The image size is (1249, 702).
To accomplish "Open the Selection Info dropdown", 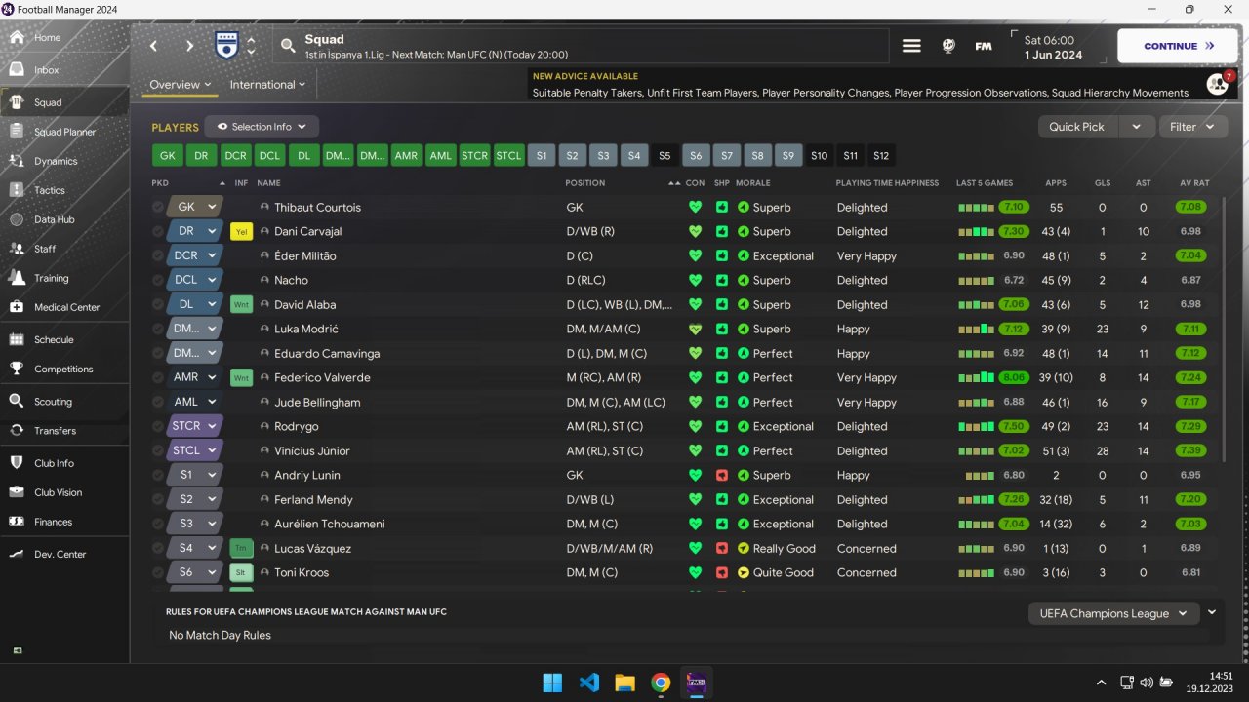I will (x=262, y=127).
